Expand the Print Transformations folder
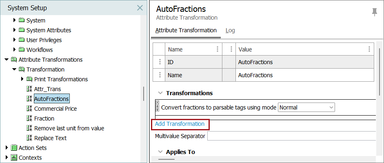 point(22,79)
